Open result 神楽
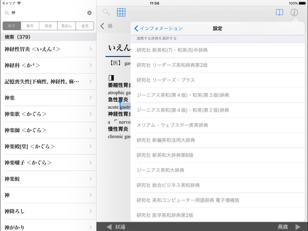This screenshot has height=231, width=308. point(48,98)
